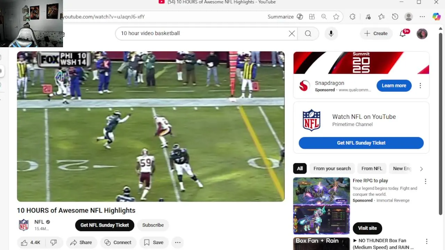Clear search text with X icon
The width and height of the screenshot is (445, 250).
pyautogui.click(x=292, y=33)
